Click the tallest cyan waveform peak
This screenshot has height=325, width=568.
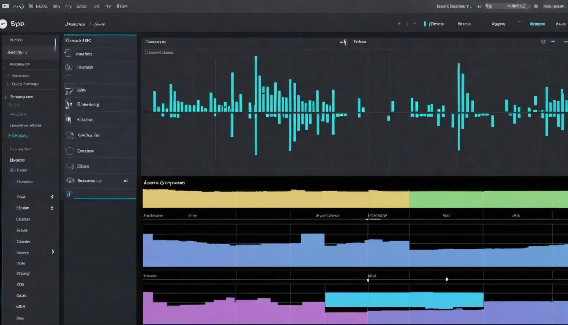click(256, 105)
